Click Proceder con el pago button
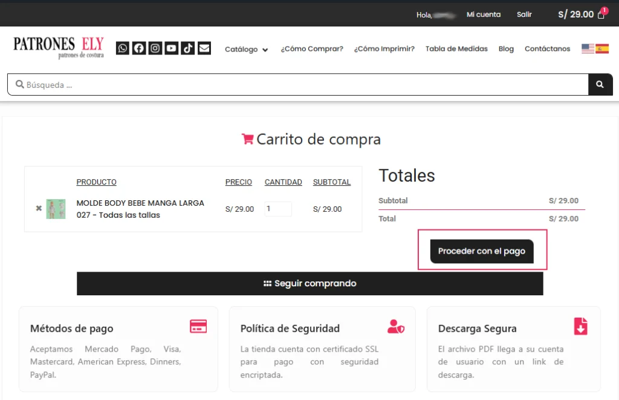The image size is (619, 400). coord(482,251)
